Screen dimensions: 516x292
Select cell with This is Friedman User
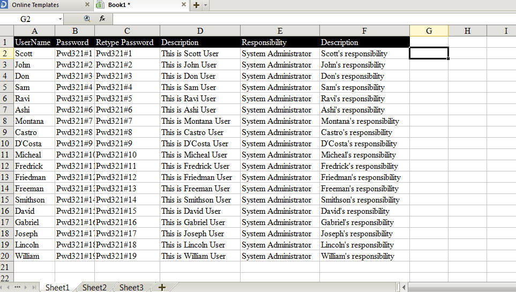click(200, 177)
